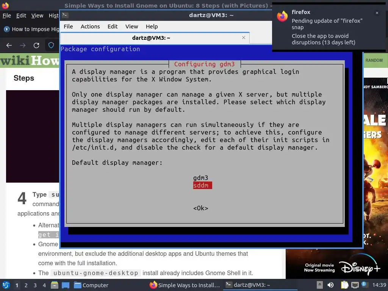
Task: Click 'Default display manager:' label
Action: (117, 163)
